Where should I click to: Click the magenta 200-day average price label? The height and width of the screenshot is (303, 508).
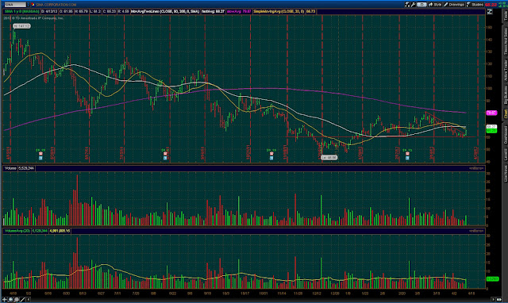coord(491,113)
